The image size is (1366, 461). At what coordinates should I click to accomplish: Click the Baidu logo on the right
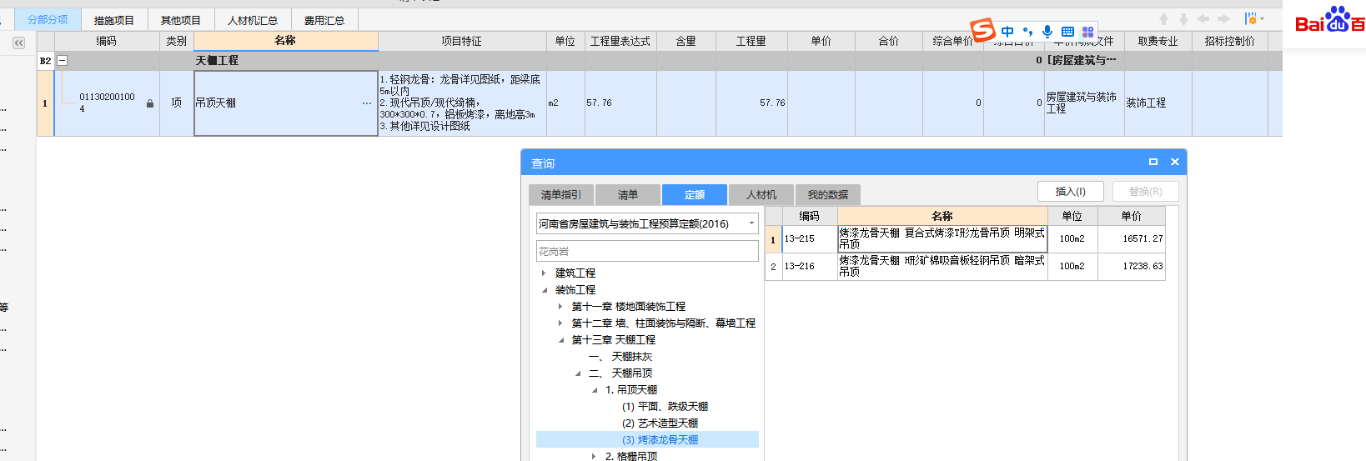tap(1329, 20)
